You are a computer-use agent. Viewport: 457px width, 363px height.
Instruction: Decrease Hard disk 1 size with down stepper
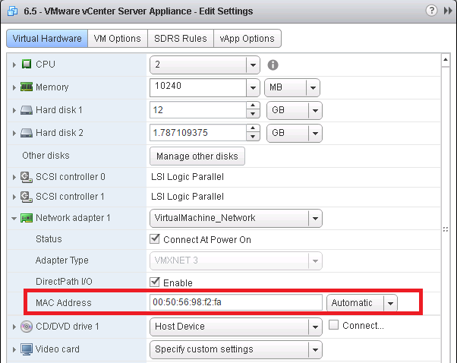pyautogui.click(x=253, y=114)
